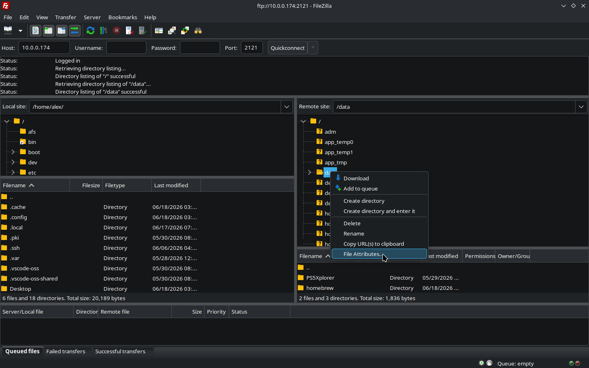Open the Server menu
The image size is (589, 368).
92,17
